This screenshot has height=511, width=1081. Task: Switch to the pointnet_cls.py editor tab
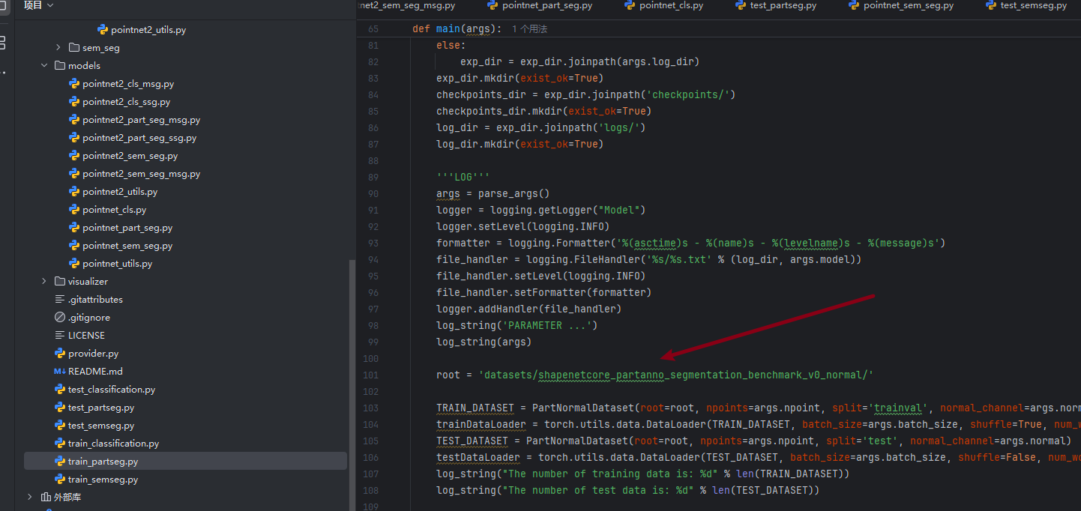pos(663,5)
